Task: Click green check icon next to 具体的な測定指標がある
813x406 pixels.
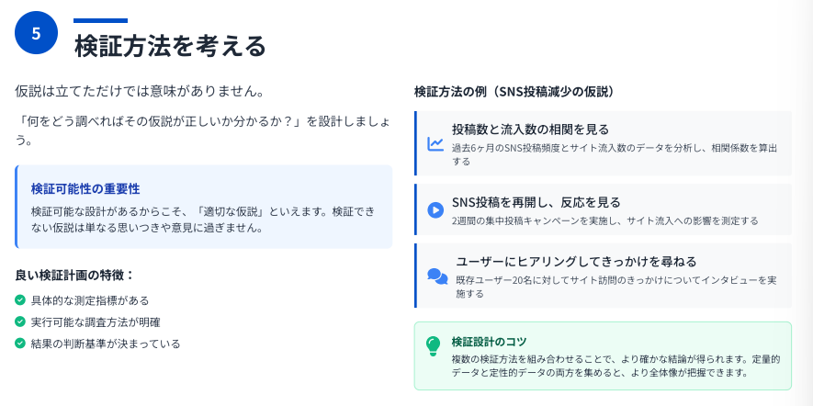Action: tap(20, 299)
